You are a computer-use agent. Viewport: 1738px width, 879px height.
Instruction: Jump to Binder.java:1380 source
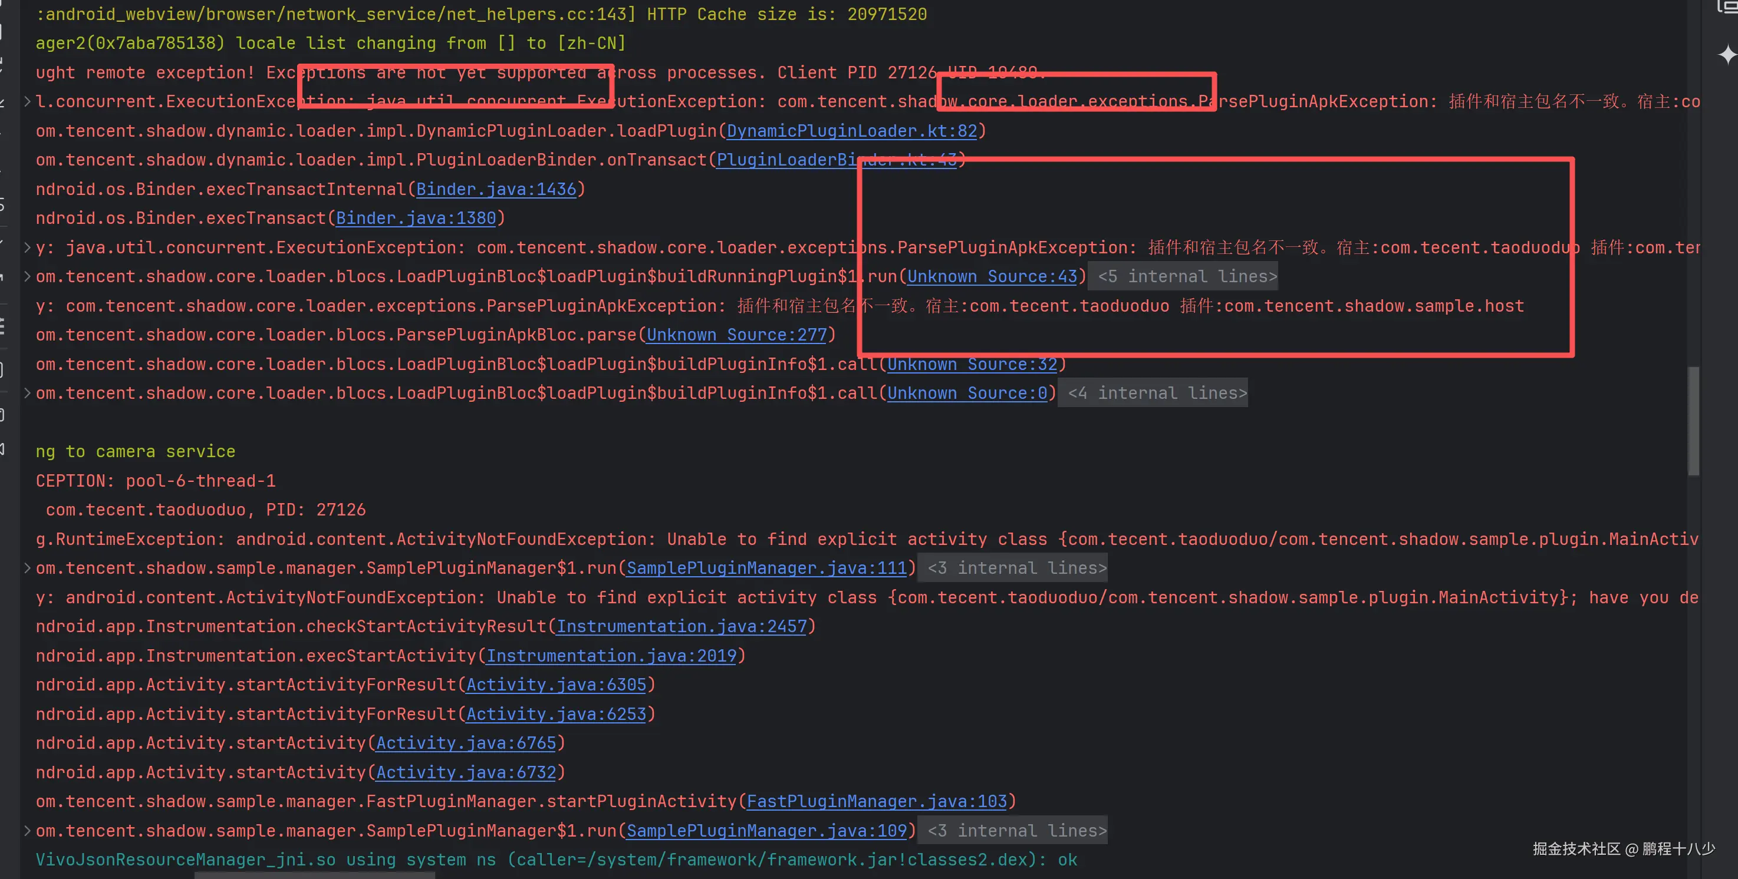(416, 219)
